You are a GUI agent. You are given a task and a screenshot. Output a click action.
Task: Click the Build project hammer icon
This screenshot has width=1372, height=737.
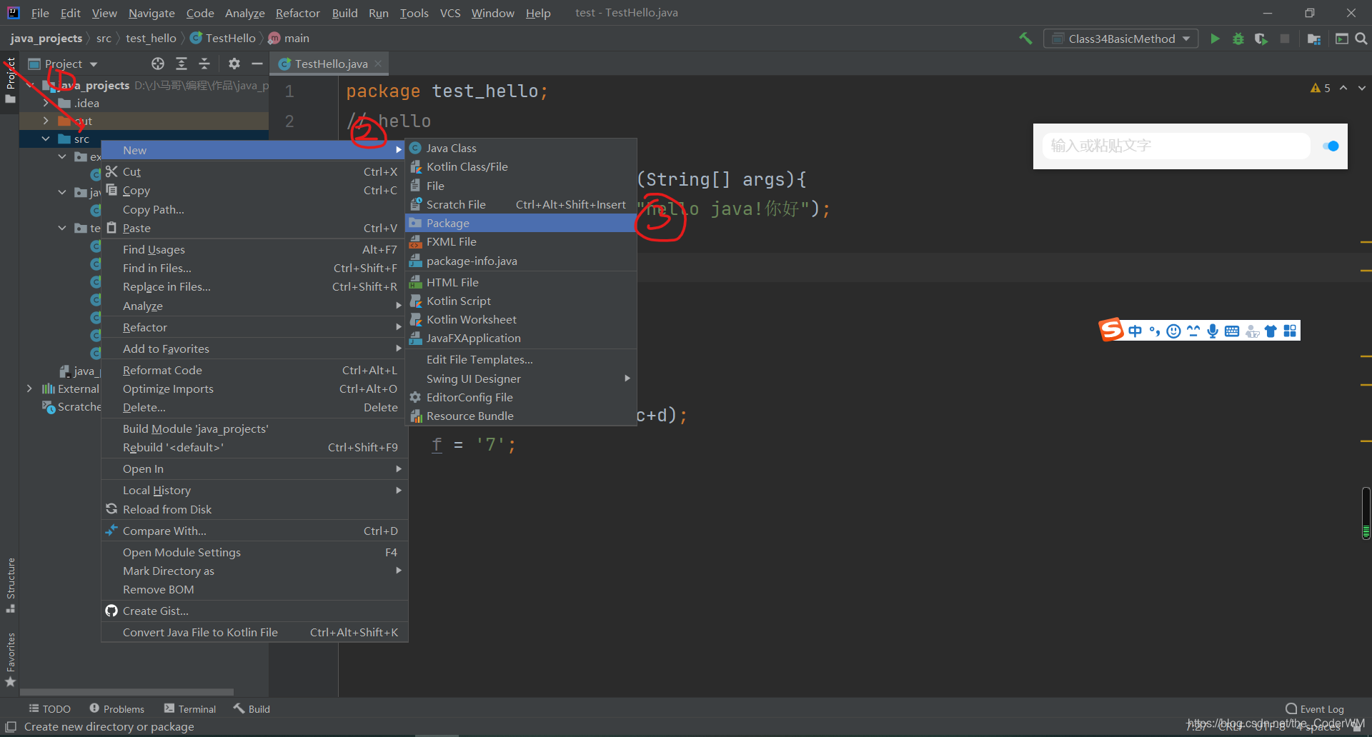point(1025,39)
